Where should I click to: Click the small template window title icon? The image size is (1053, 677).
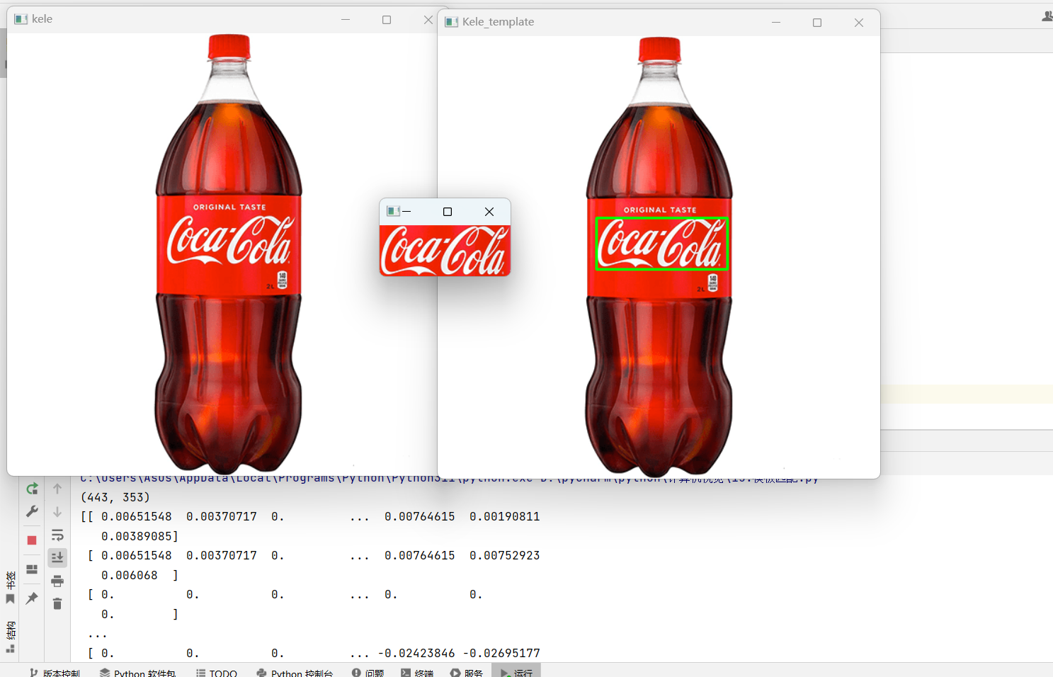(x=394, y=211)
